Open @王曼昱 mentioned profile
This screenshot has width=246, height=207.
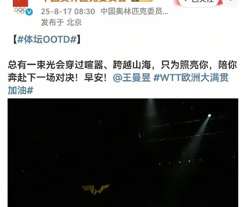pos(132,78)
